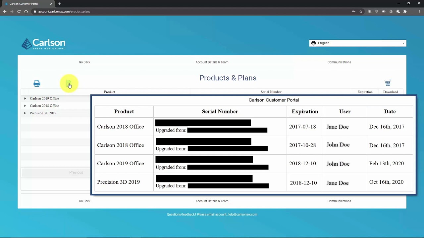Expand the Carlson 2019 Office row
The width and height of the screenshot is (424, 238).
click(x=25, y=99)
